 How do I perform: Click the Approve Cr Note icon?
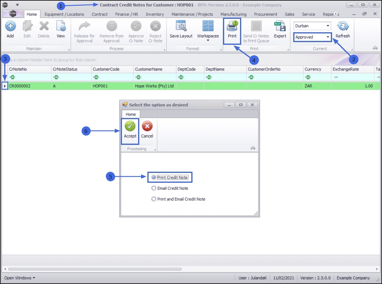click(136, 26)
